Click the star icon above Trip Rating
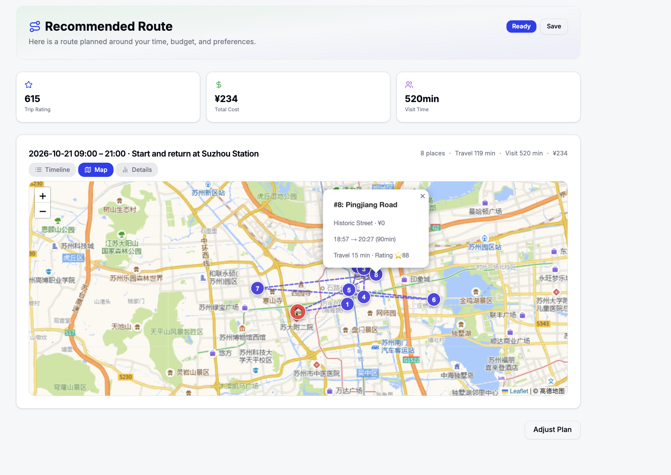Viewport: 671px width, 475px height. (x=29, y=85)
